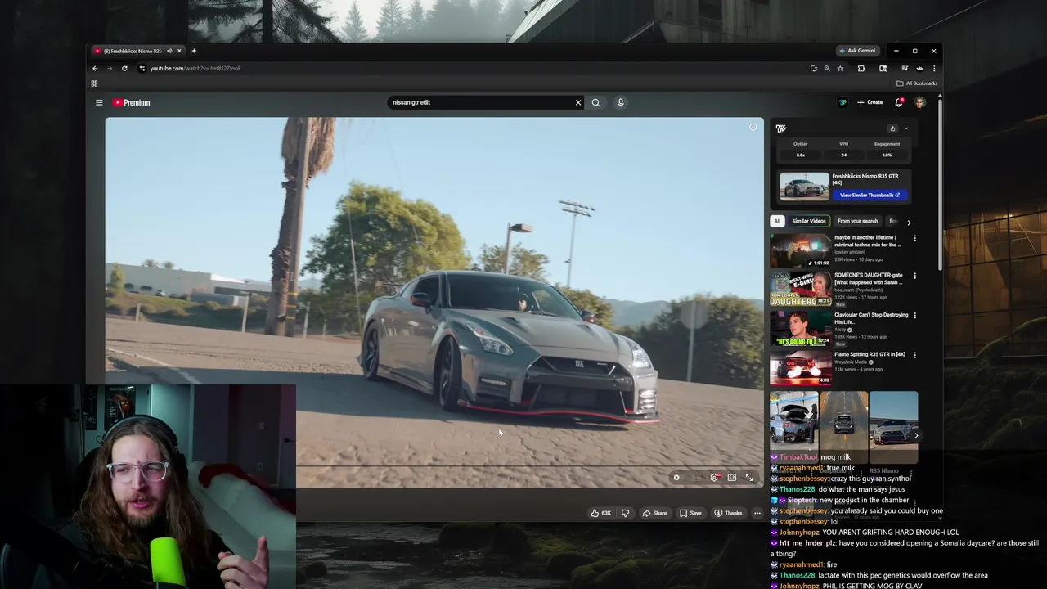Click the share icon in thumbnail analytics panel
This screenshot has width=1047, height=589.
892,128
